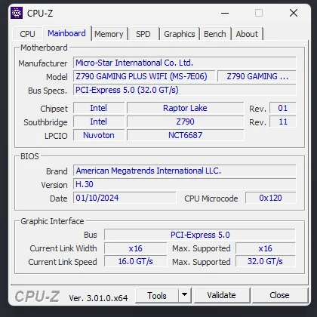
Task: Click the version text Ver. 3.01.0.x64
Action: (98, 298)
